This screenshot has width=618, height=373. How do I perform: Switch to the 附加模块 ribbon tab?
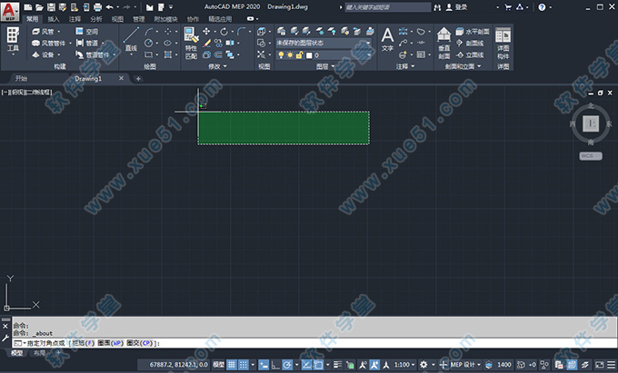pos(165,19)
